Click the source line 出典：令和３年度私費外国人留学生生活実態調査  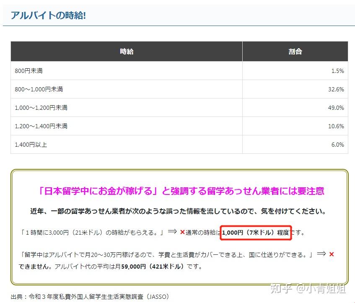point(90,297)
